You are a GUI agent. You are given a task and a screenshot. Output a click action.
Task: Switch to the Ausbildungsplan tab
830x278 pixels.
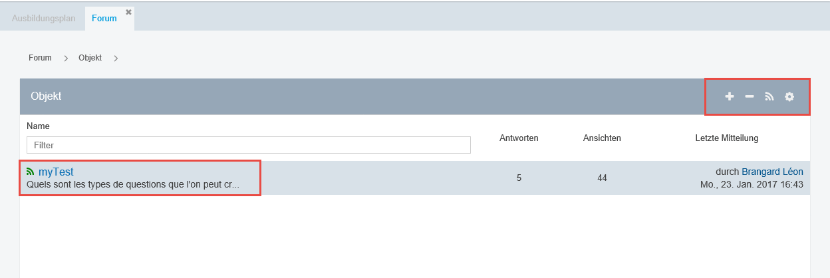click(x=43, y=18)
